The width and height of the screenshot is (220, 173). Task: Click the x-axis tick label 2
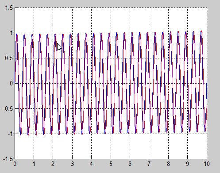pos(53,164)
